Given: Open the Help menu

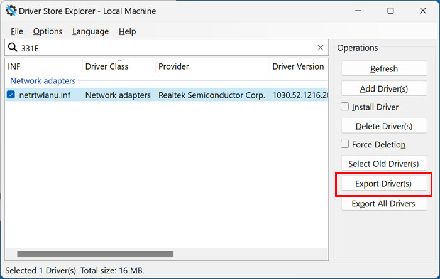Looking at the screenshot, I should [128, 31].
